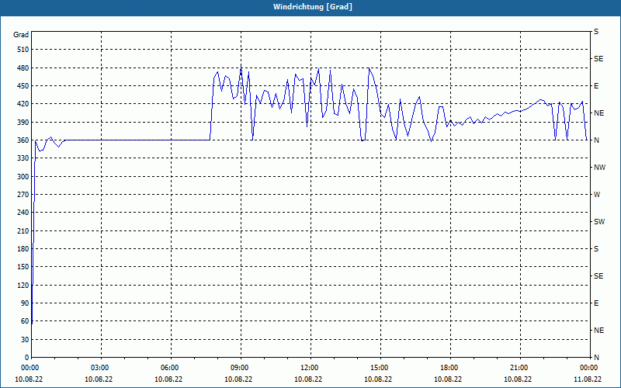Select the 480 tick label
The image size is (621, 388).
pos(23,68)
